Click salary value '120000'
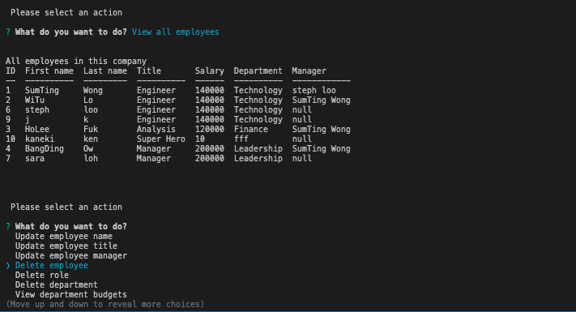576x312 pixels. click(209, 130)
